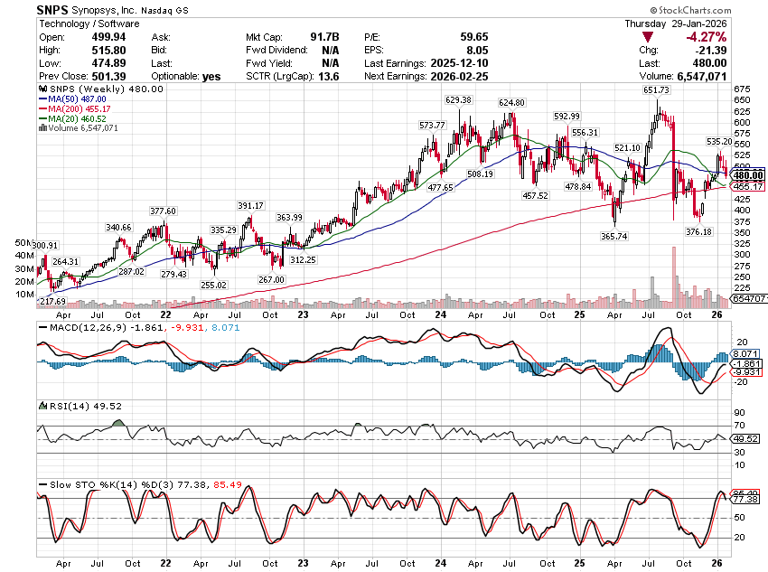The height and width of the screenshot is (572, 768).
Task: Click the SNPS ticker symbol heading
Action: [55, 8]
